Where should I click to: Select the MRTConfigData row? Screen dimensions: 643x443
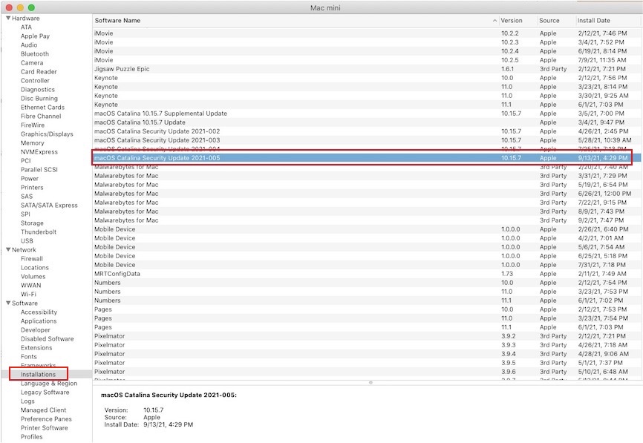point(367,274)
